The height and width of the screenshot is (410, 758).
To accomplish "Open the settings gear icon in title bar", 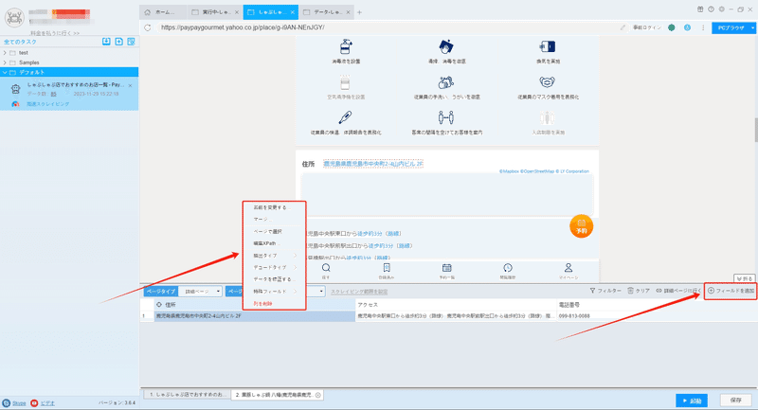I will coord(721,9).
